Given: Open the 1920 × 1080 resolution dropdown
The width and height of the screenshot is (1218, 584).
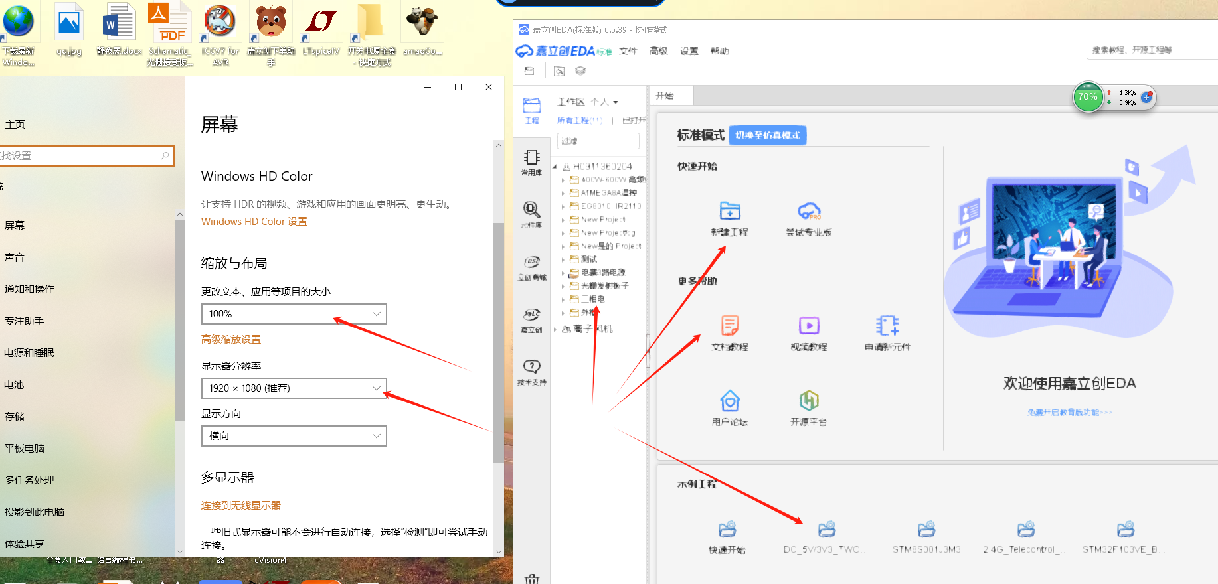Looking at the screenshot, I should tap(294, 388).
